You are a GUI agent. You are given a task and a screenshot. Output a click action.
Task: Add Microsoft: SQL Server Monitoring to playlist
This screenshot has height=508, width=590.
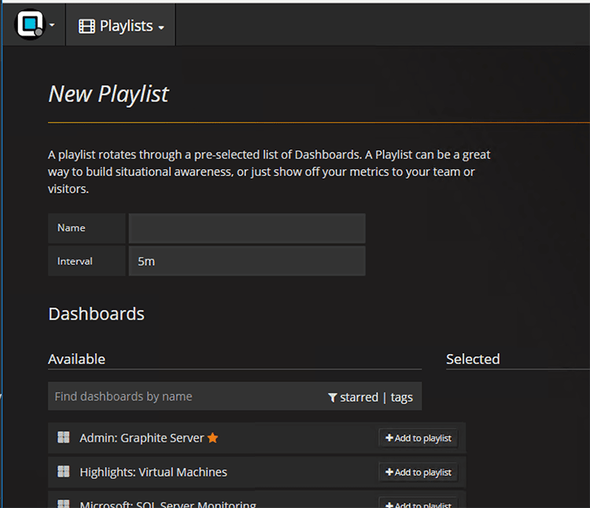tap(418, 503)
